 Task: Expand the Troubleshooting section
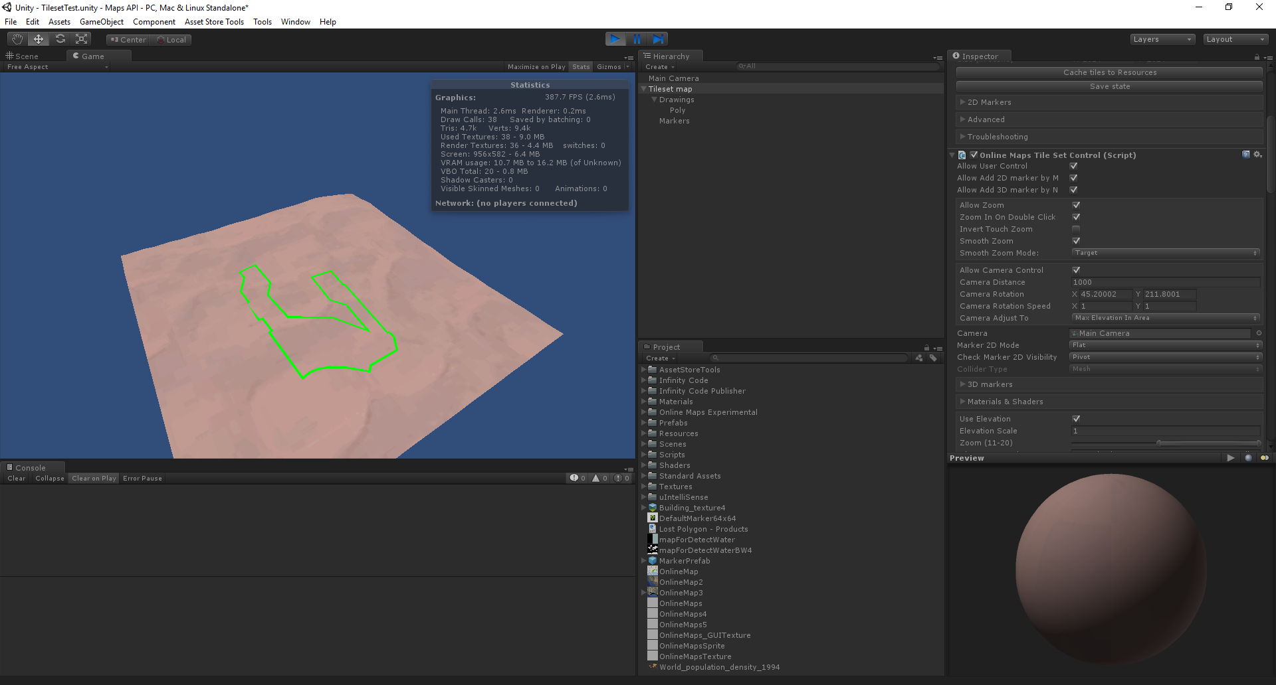(x=1109, y=137)
